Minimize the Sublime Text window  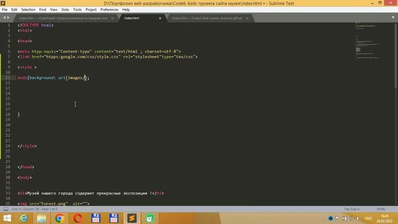(x=372, y=3)
